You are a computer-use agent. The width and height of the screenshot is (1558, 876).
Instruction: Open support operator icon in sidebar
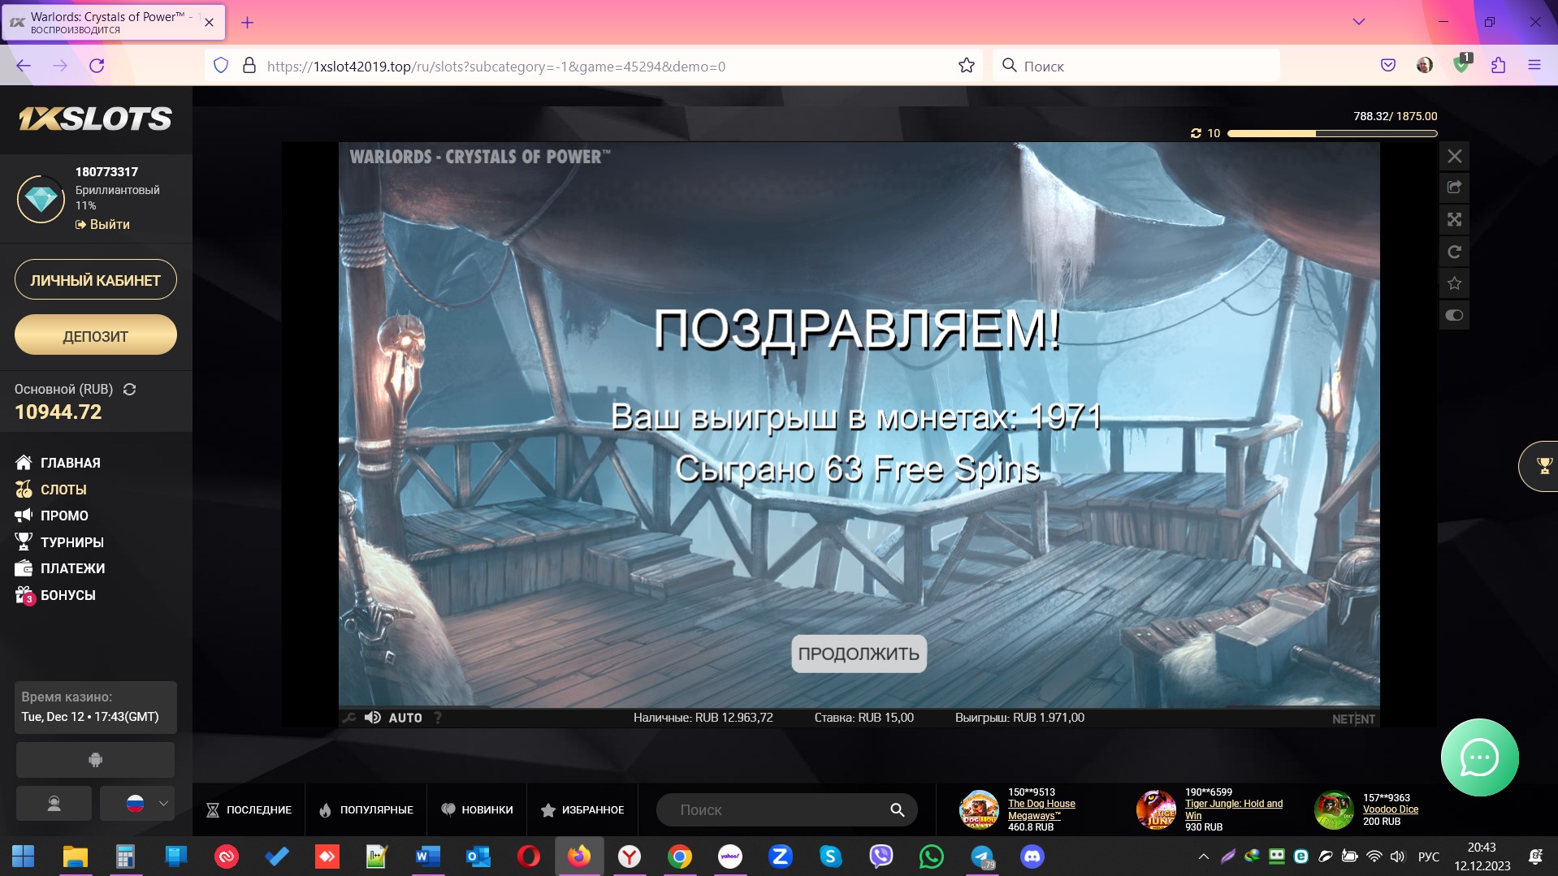click(54, 804)
